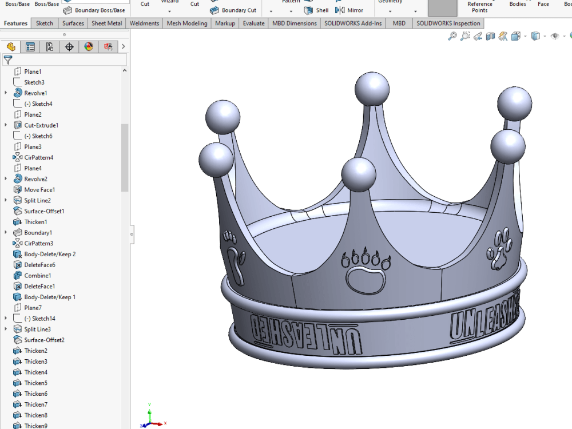572x429 pixels.
Task: Open the PropertyManager tab icon
Action: 30,47
